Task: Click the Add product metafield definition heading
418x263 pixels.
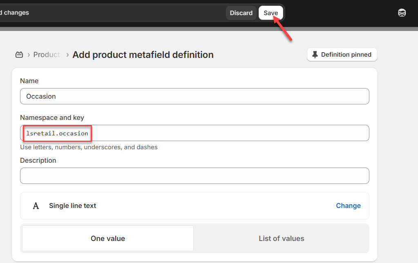Action: click(x=143, y=55)
